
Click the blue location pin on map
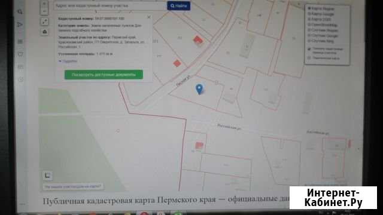click(199, 89)
